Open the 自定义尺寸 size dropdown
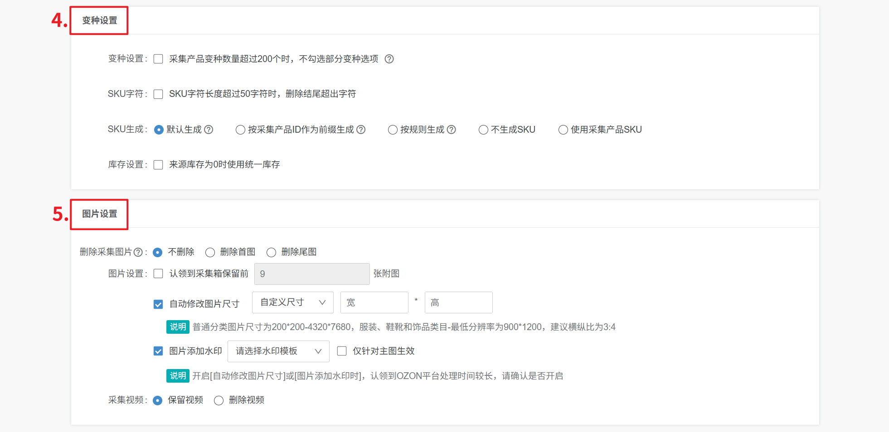The height and width of the screenshot is (432, 889). (292, 302)
